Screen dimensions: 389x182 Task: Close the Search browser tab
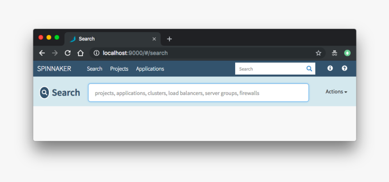tap(154, 39)
